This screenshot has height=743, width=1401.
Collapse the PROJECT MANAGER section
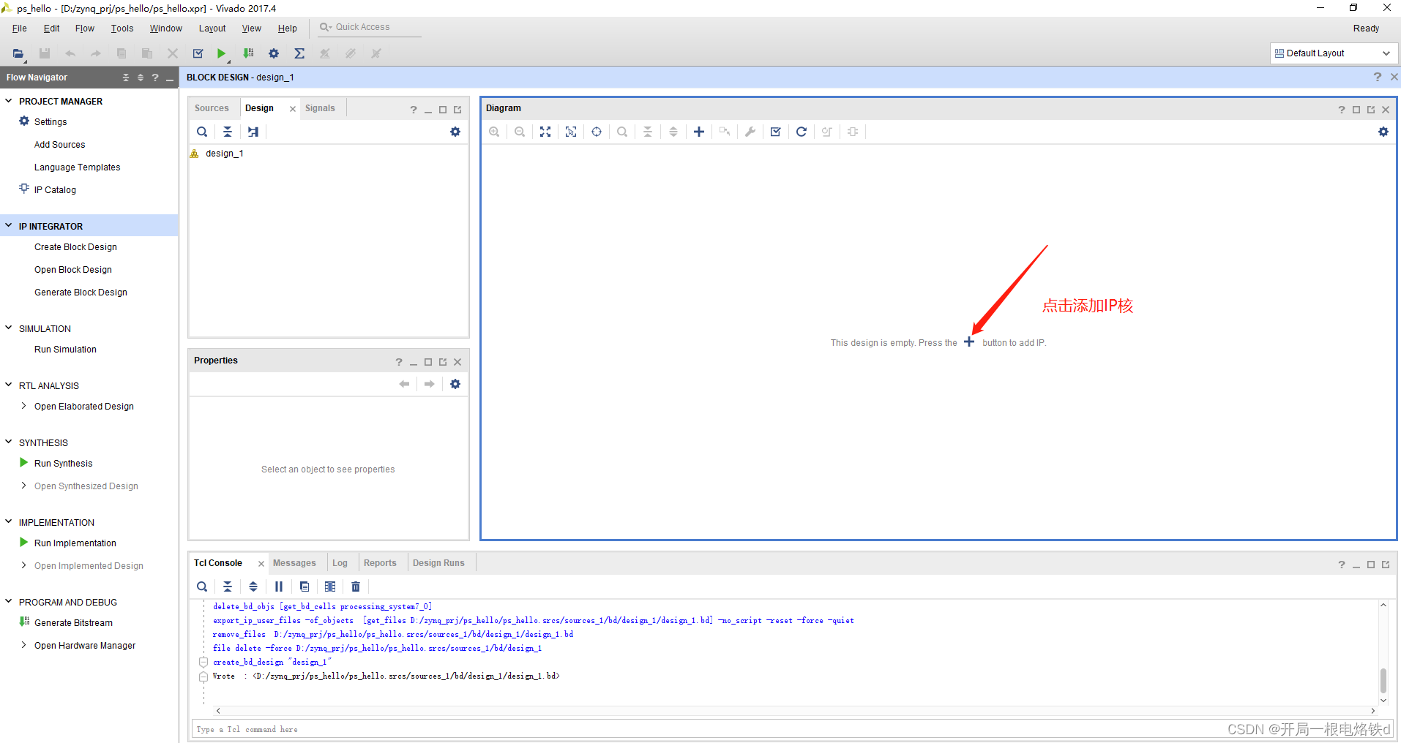click(x=9, y=101)
